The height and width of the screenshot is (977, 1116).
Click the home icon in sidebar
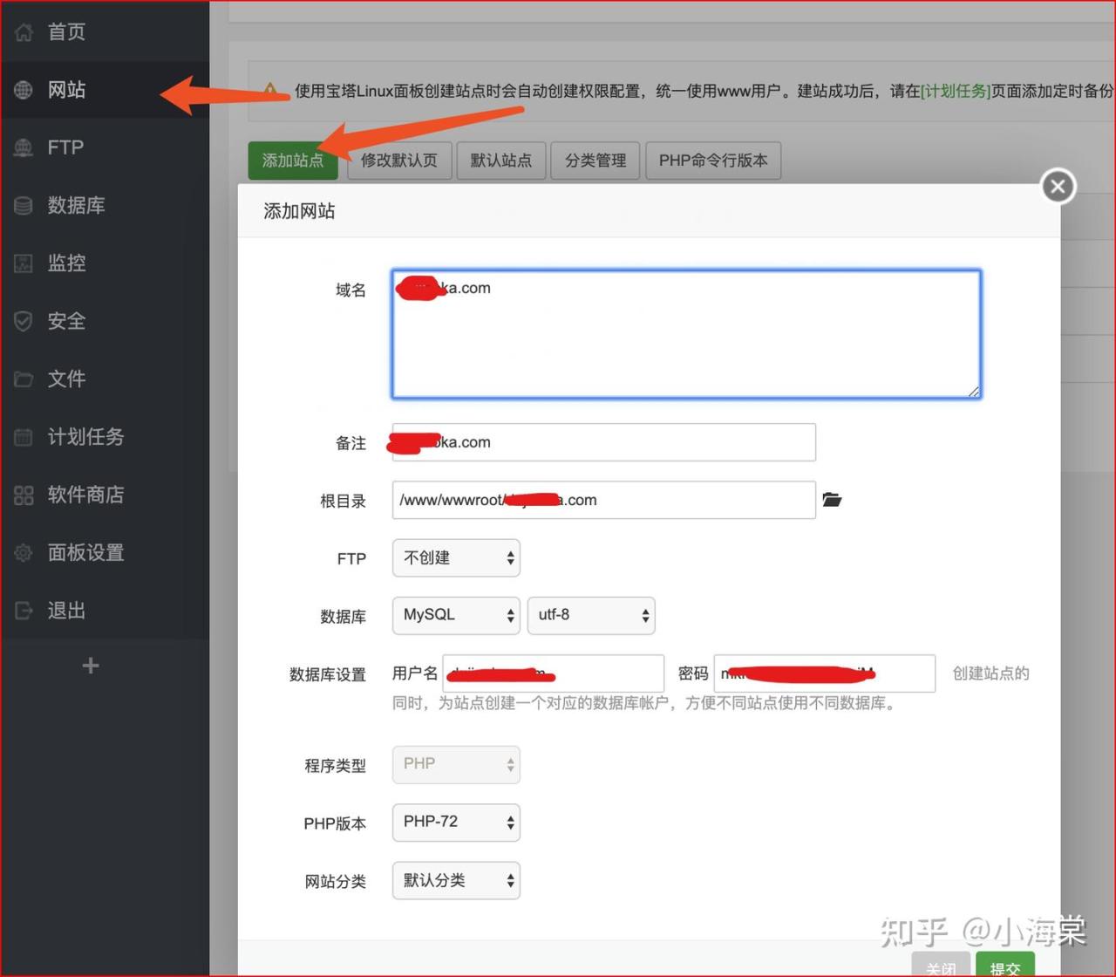(24, 32)
